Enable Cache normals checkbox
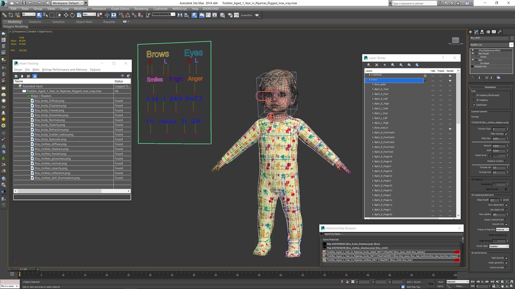This screenshot has height=289, width=515. point(506,268)
